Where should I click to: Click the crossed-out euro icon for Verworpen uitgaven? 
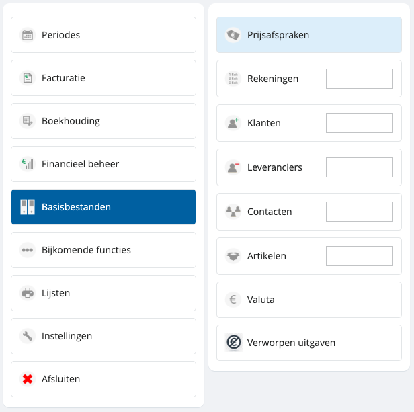pos(233,343)
